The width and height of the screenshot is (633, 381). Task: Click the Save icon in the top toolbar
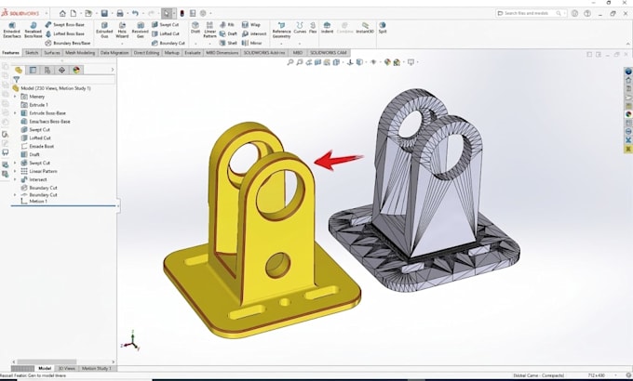click(x=104, y=13)
